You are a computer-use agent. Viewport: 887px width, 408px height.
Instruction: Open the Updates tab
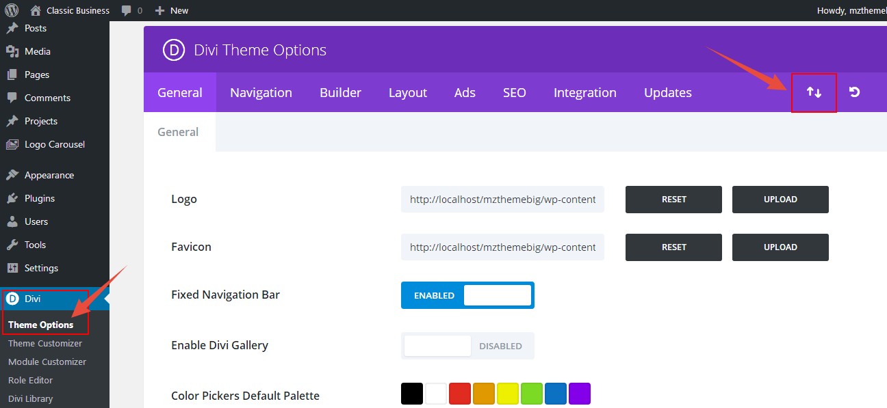click(x=668, y=92)
